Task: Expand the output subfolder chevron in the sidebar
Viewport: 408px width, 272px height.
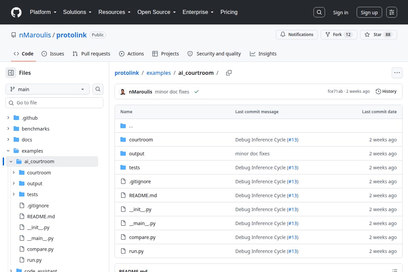Action: [x=14, y=184]
